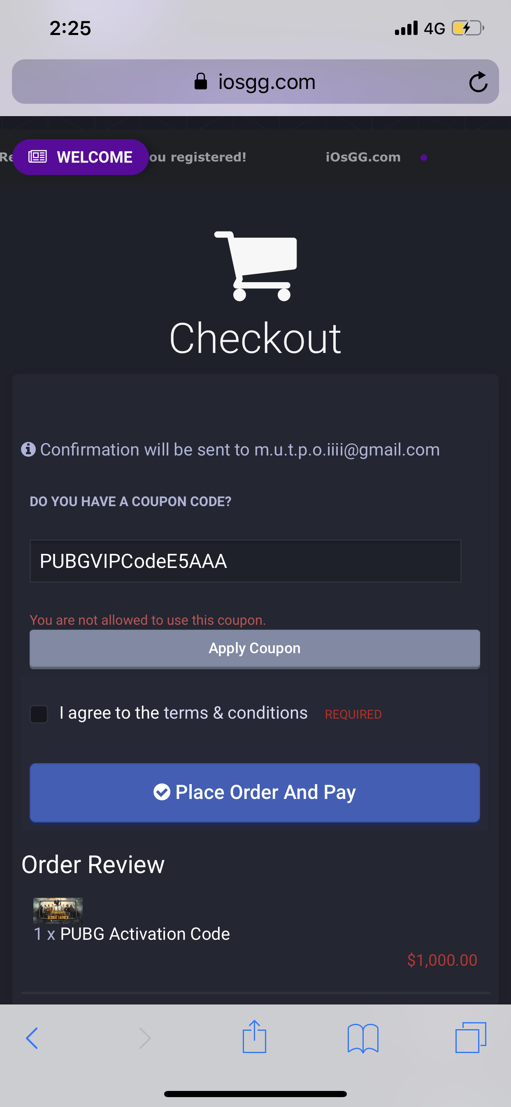
Task: Tap the Safari back arrow
Action: pos(32,1038)
